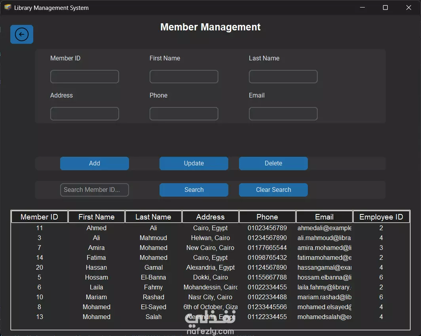Click the Member ID cell 14
The height and width of the screenshot is (336, 421).
pos(40,258)
